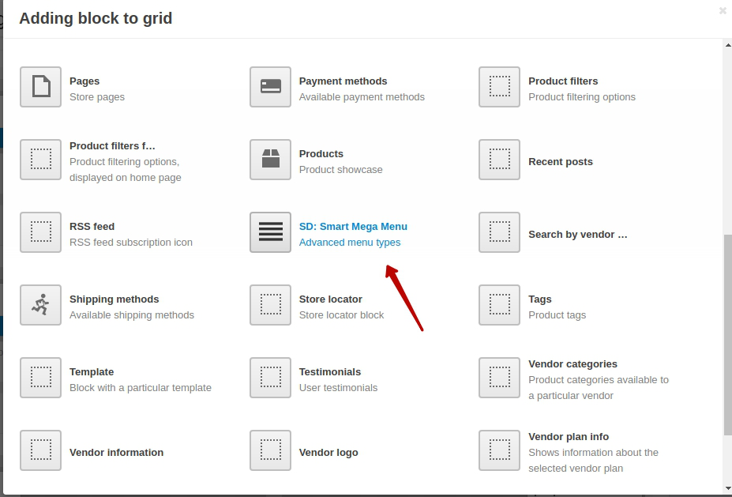Click 'Store locator block' description text
This screenshot has height=497, width=732.
[x=341, y=315]
